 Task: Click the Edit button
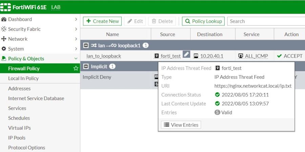[x=135, y=21]
